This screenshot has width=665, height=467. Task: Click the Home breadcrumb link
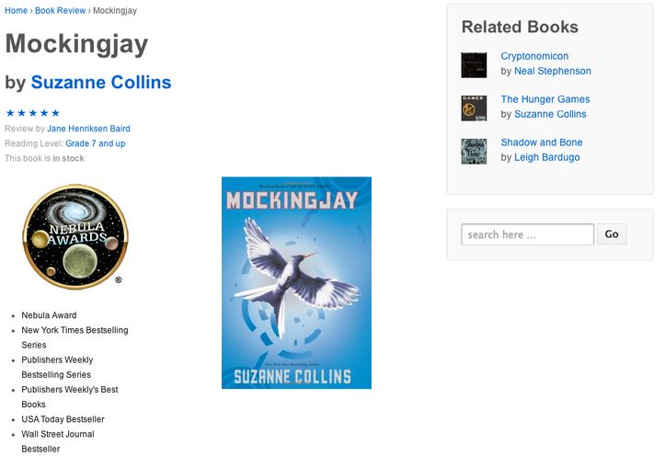pyautogui.click(x=17, y=11)
